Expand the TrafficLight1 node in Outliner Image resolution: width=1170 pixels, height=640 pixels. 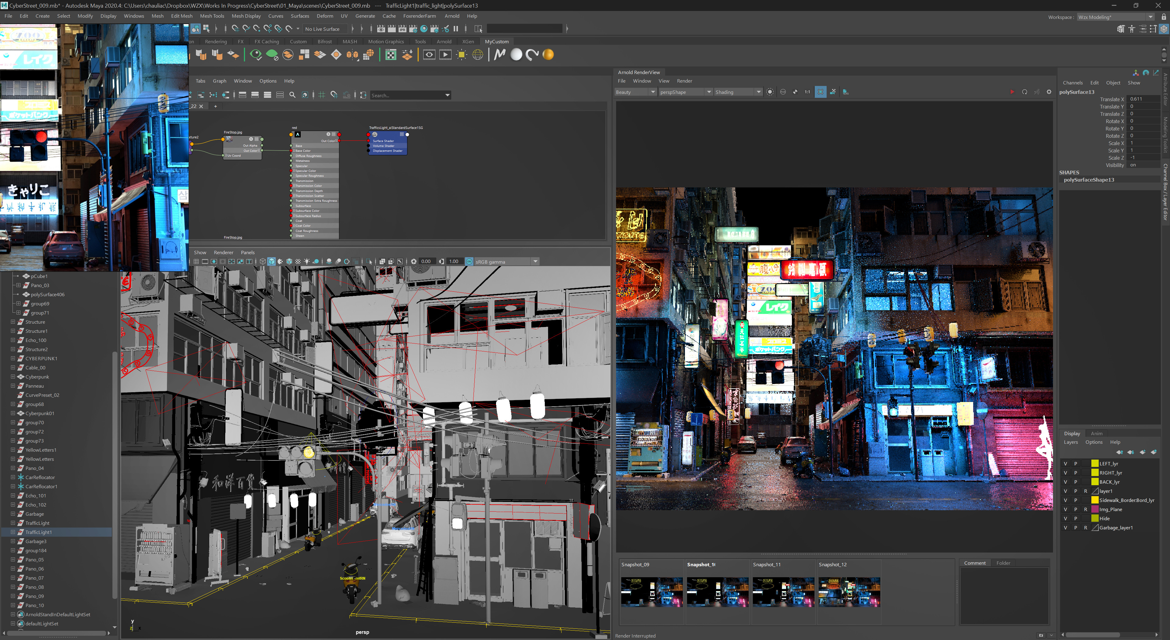click(x=13, y=532)
